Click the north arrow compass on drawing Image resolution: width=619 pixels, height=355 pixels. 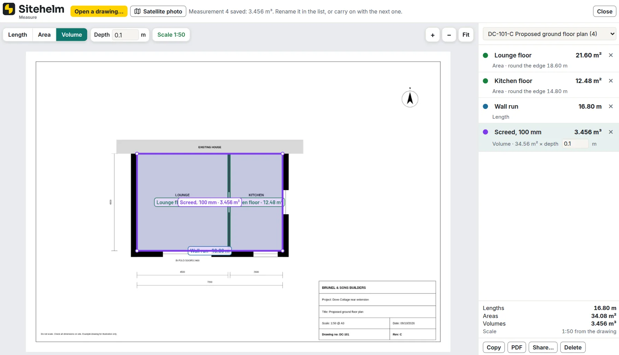point(410,99)
